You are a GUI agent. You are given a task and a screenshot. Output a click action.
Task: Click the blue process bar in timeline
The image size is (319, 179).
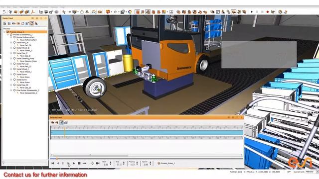coord(147,133)
